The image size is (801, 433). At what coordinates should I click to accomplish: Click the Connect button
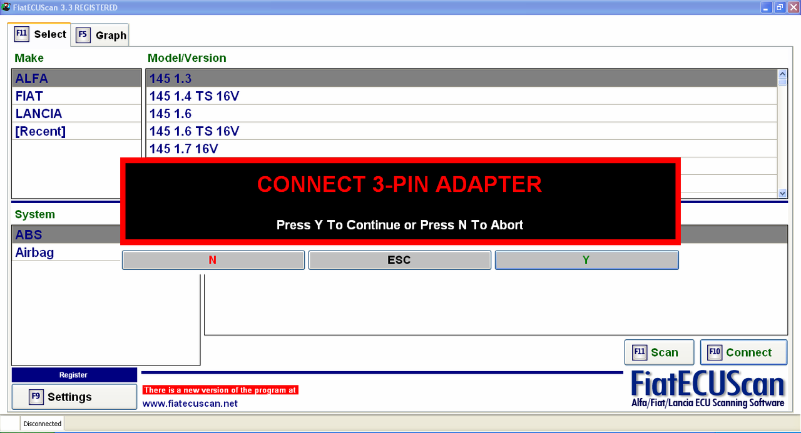tap(744, 352)
